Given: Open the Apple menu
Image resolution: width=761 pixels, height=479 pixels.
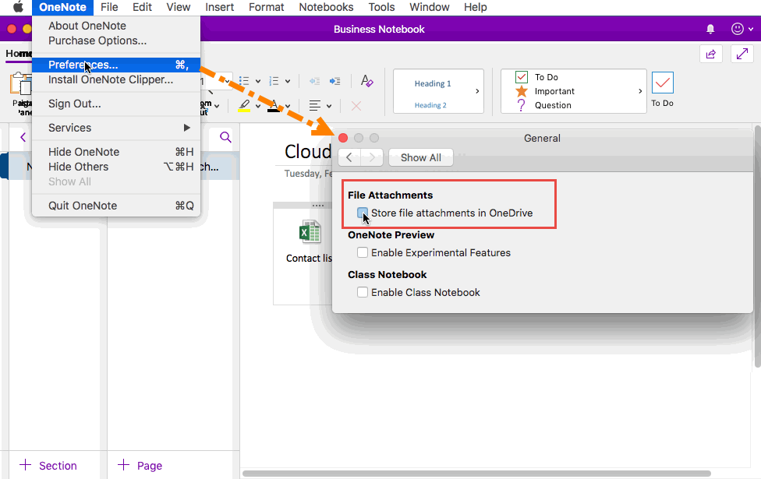Looking at the screenshot, I should tap(18, 7).
